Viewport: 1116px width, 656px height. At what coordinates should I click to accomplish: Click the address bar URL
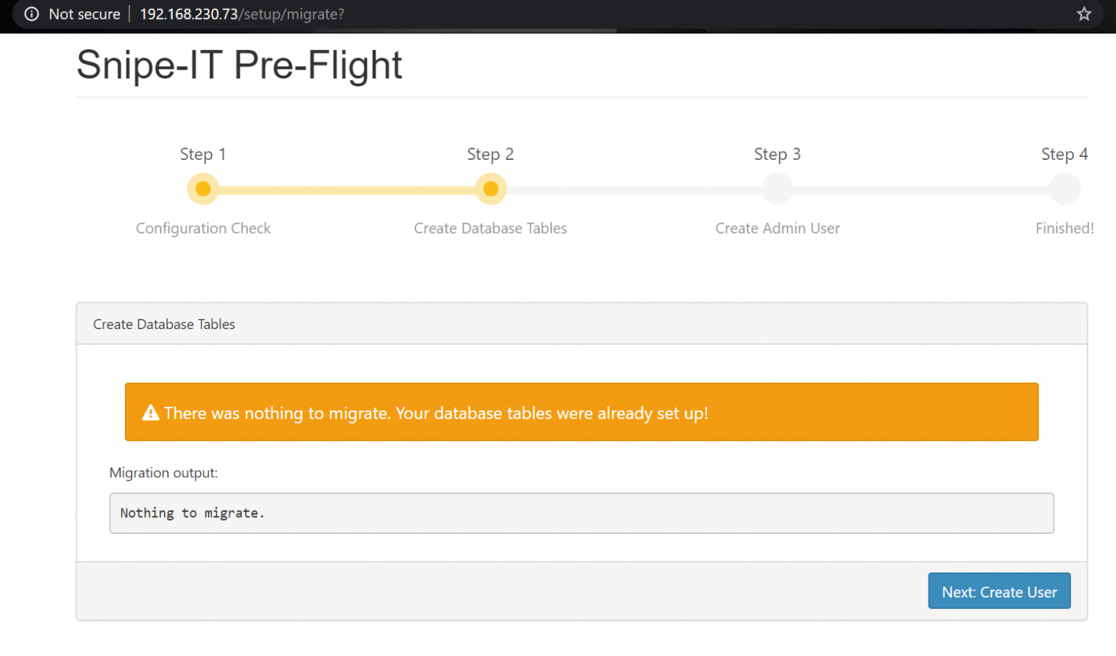pos(242,14)
